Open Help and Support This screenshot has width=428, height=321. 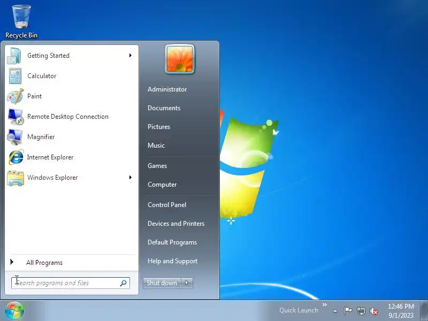pos(172,261)
